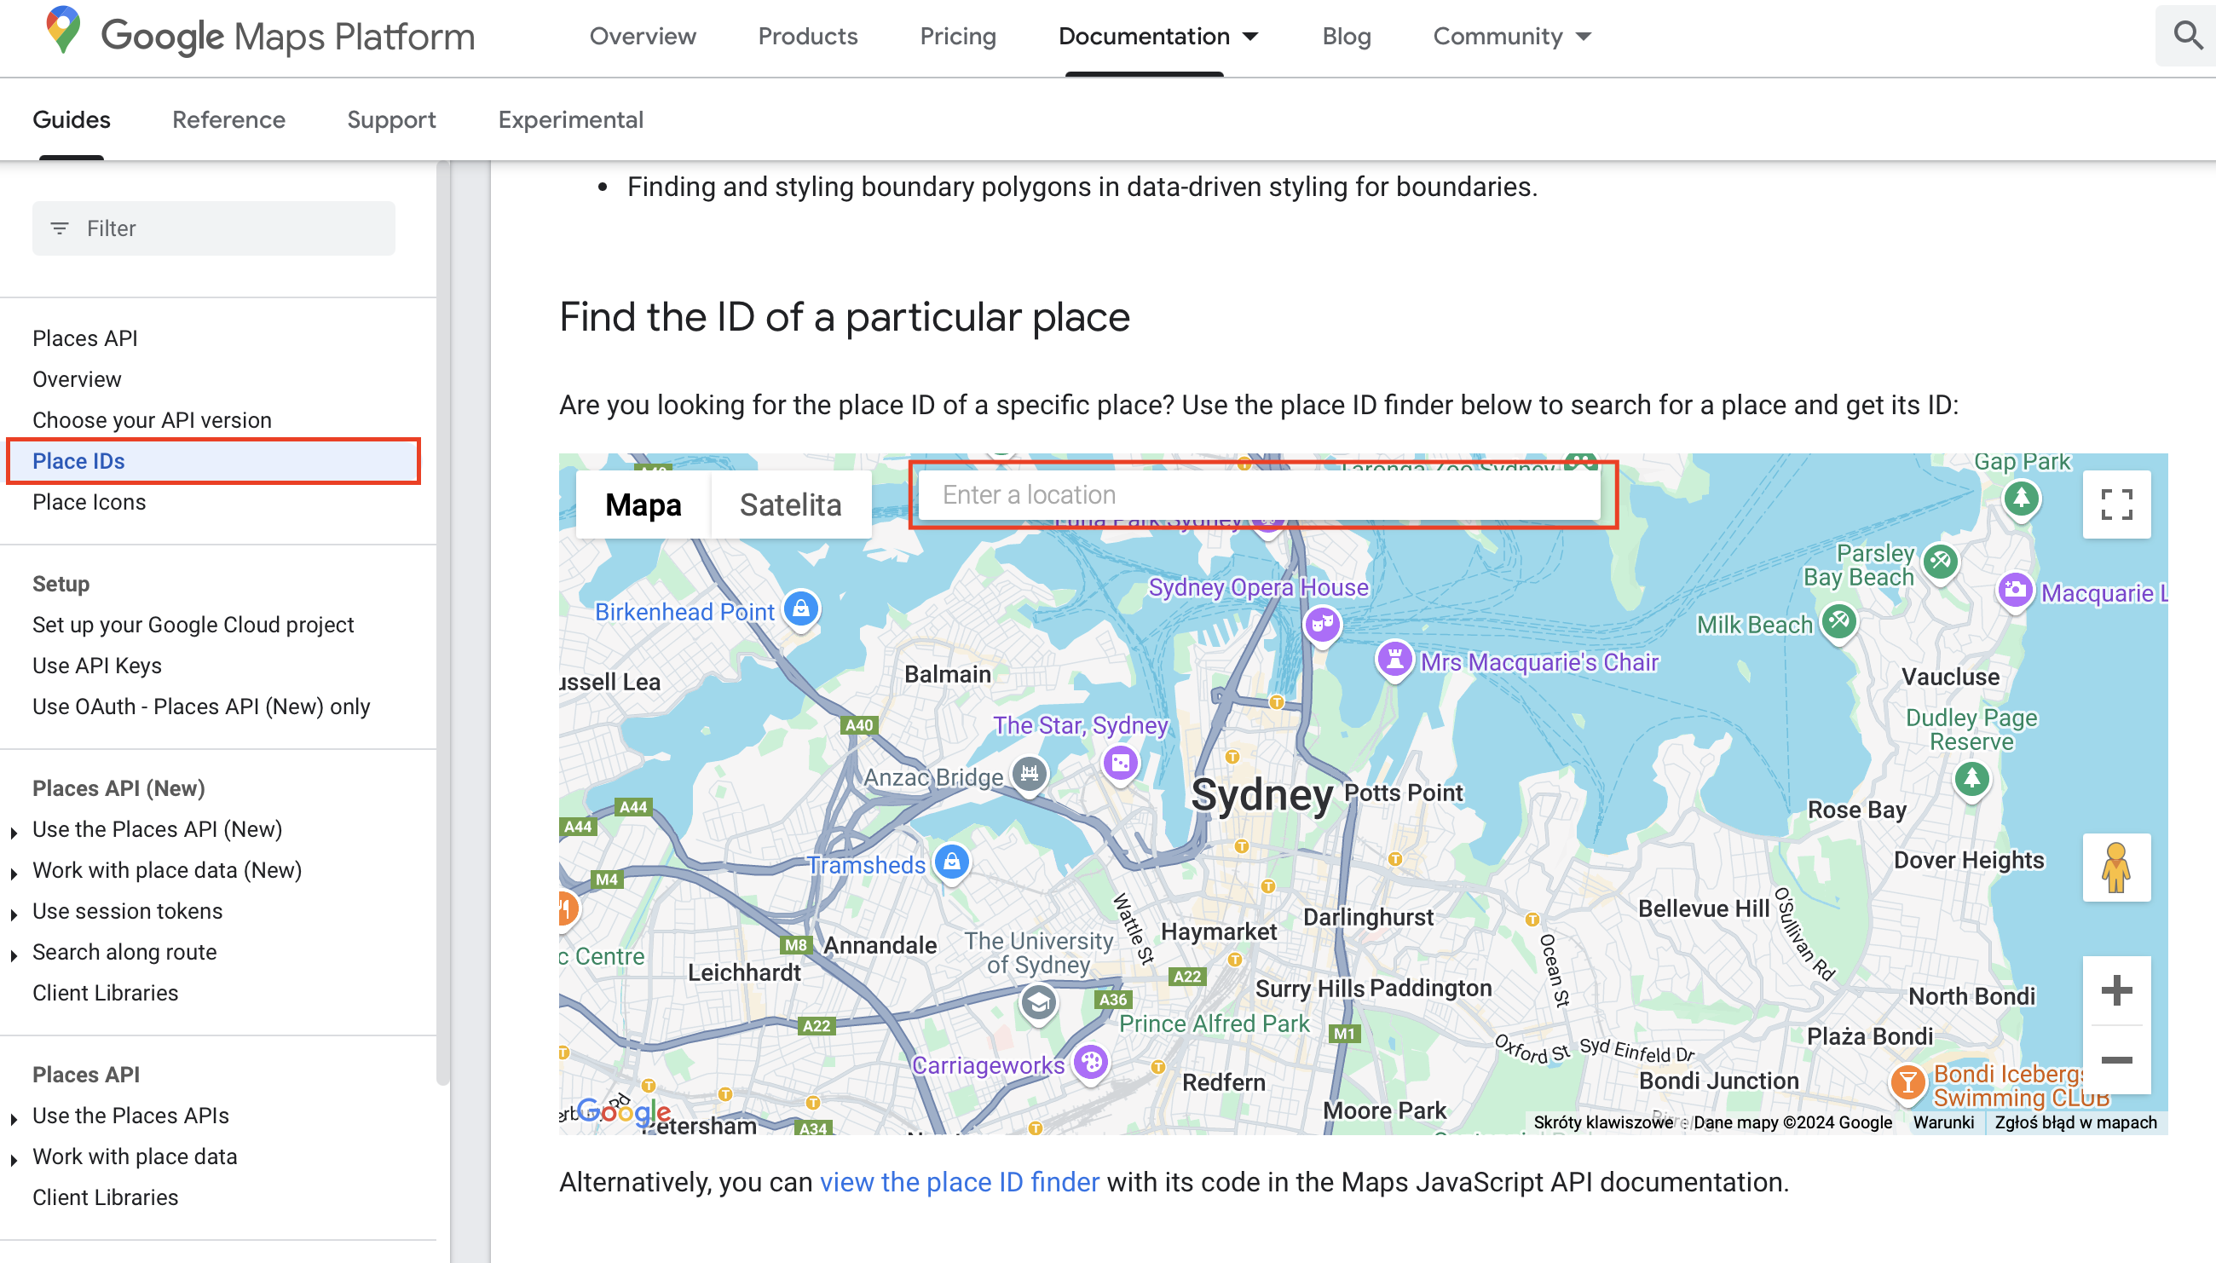Toggle fullscreen map view button
2216x1263 pixels.
(2116, 504)
